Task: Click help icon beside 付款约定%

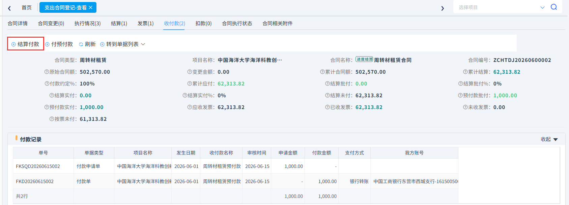Action: pos(47,84)
